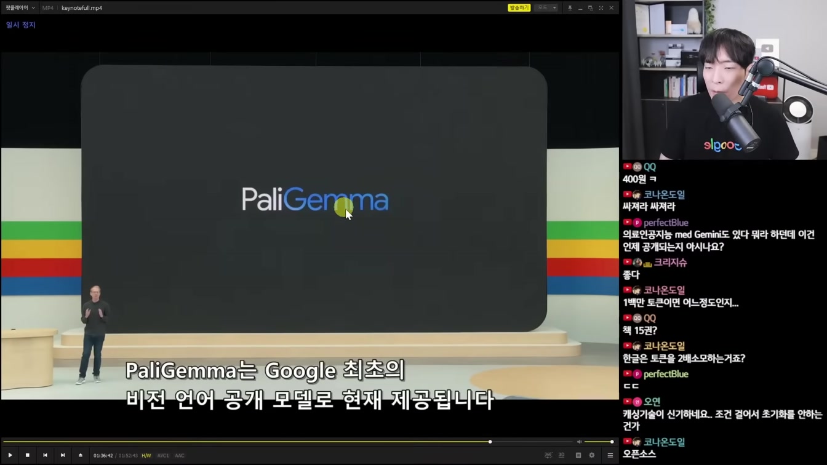
Task: Click the Korean subtitle text in the video
Action: [x=310, y=386]
